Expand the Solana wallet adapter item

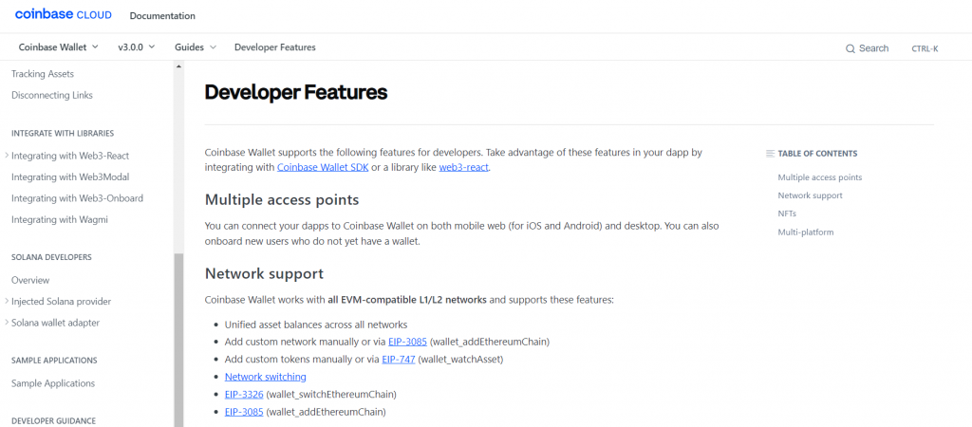click(7, 323)
